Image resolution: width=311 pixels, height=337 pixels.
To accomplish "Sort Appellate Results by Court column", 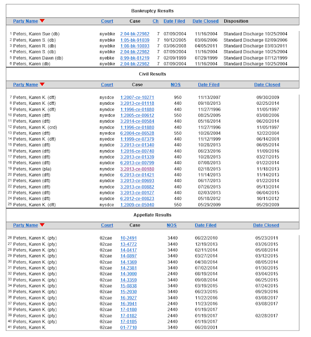I will 107,225.
